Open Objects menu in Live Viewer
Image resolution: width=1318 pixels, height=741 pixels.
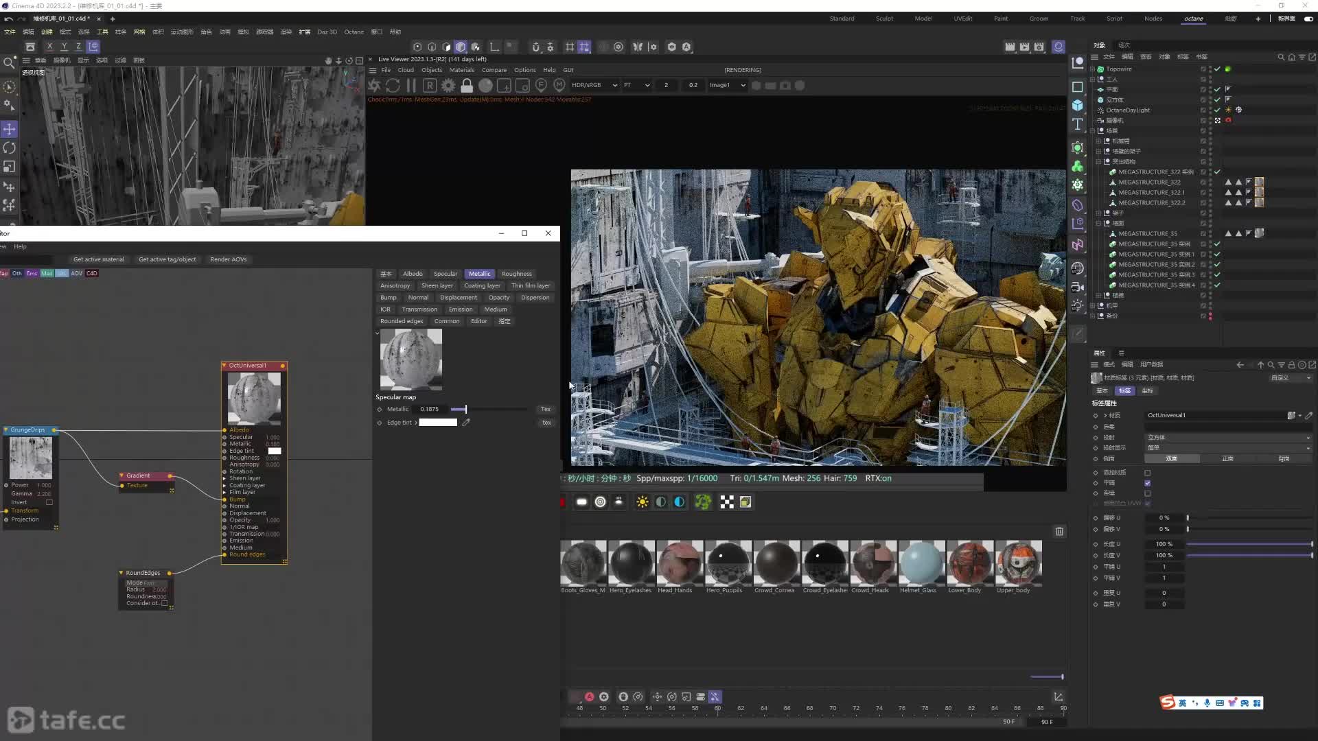point(432,70)
